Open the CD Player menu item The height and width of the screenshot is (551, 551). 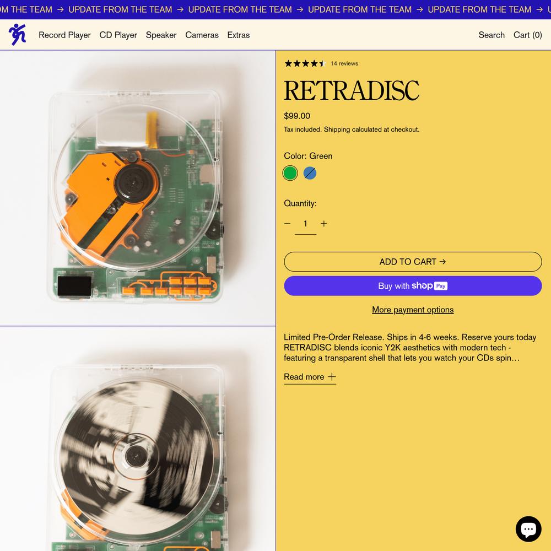(118, 35)
